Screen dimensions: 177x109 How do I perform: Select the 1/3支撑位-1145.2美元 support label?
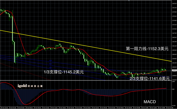pos(64,72)
